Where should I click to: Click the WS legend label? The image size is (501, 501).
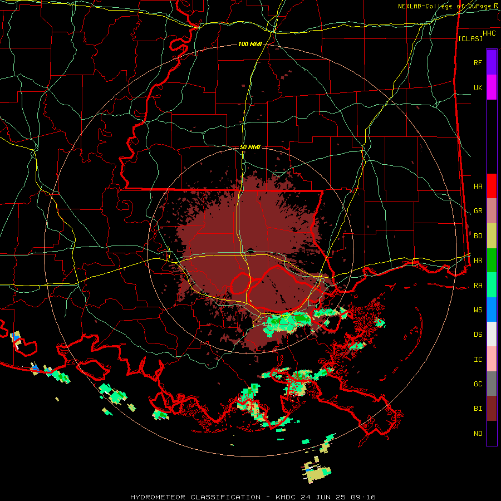[478, 310]
